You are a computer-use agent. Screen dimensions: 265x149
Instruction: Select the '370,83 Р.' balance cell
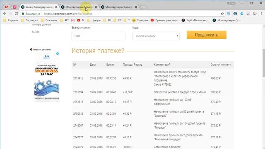216,125
